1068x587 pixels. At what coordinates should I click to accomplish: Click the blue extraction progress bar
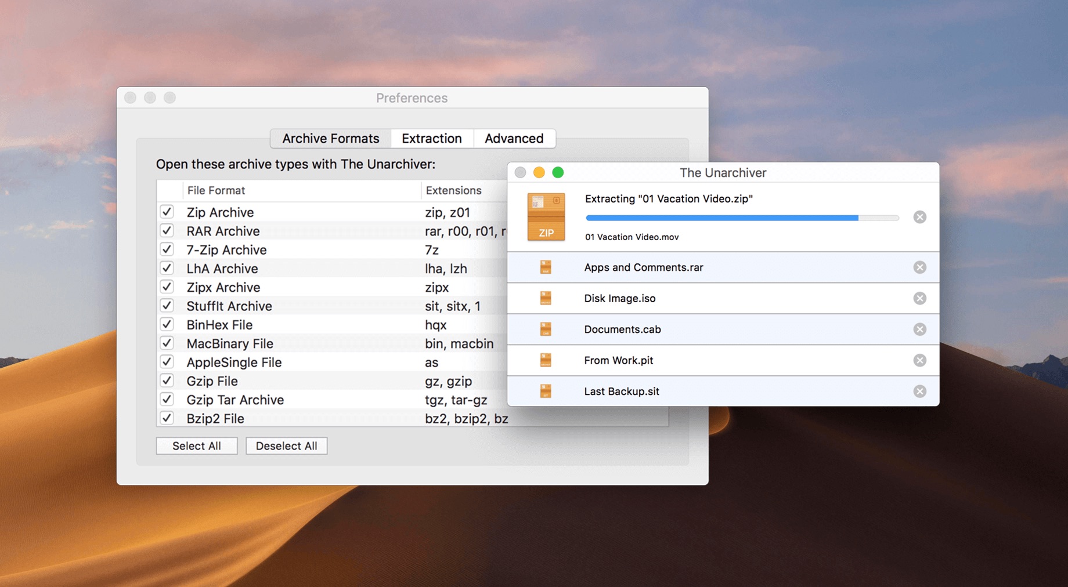(720, 218)
